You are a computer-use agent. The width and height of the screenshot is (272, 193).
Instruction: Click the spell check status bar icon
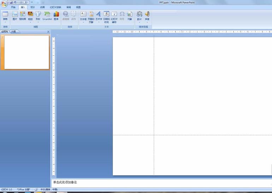tap(36, 189)
